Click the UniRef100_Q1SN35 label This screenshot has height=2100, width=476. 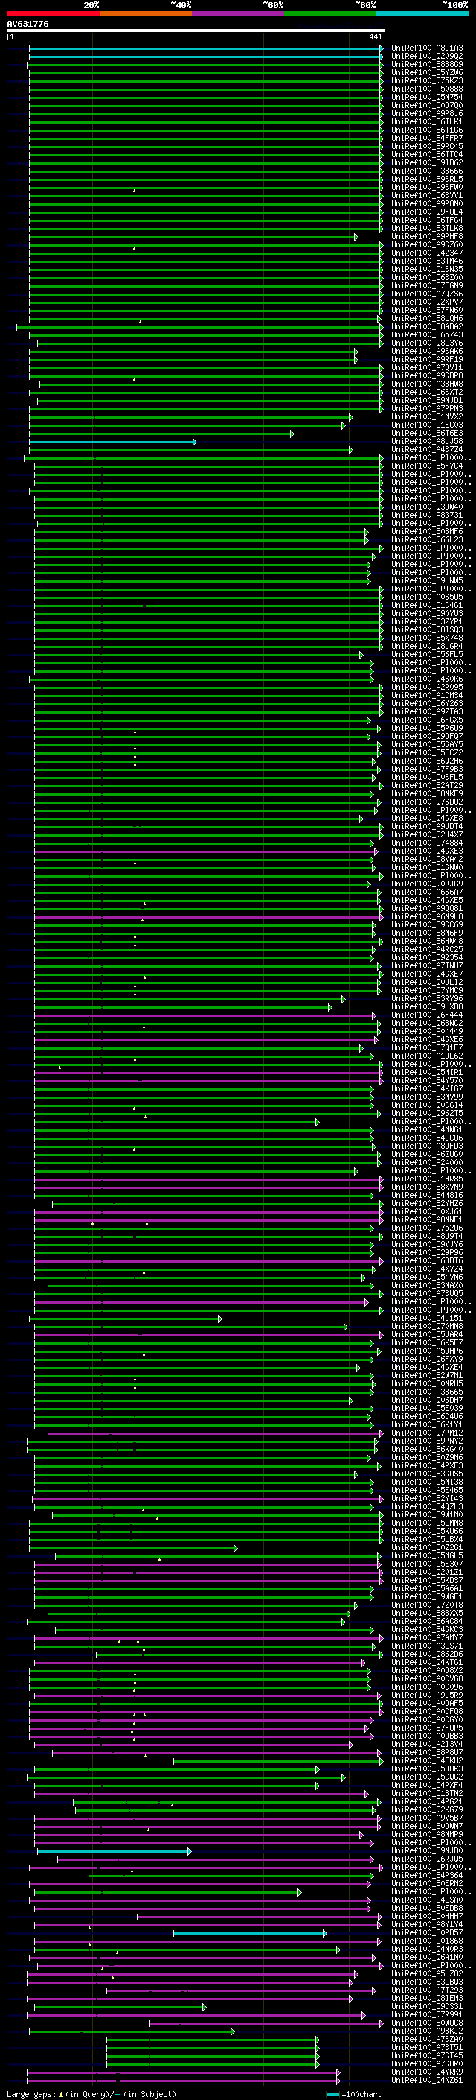(x=427, y=269)
